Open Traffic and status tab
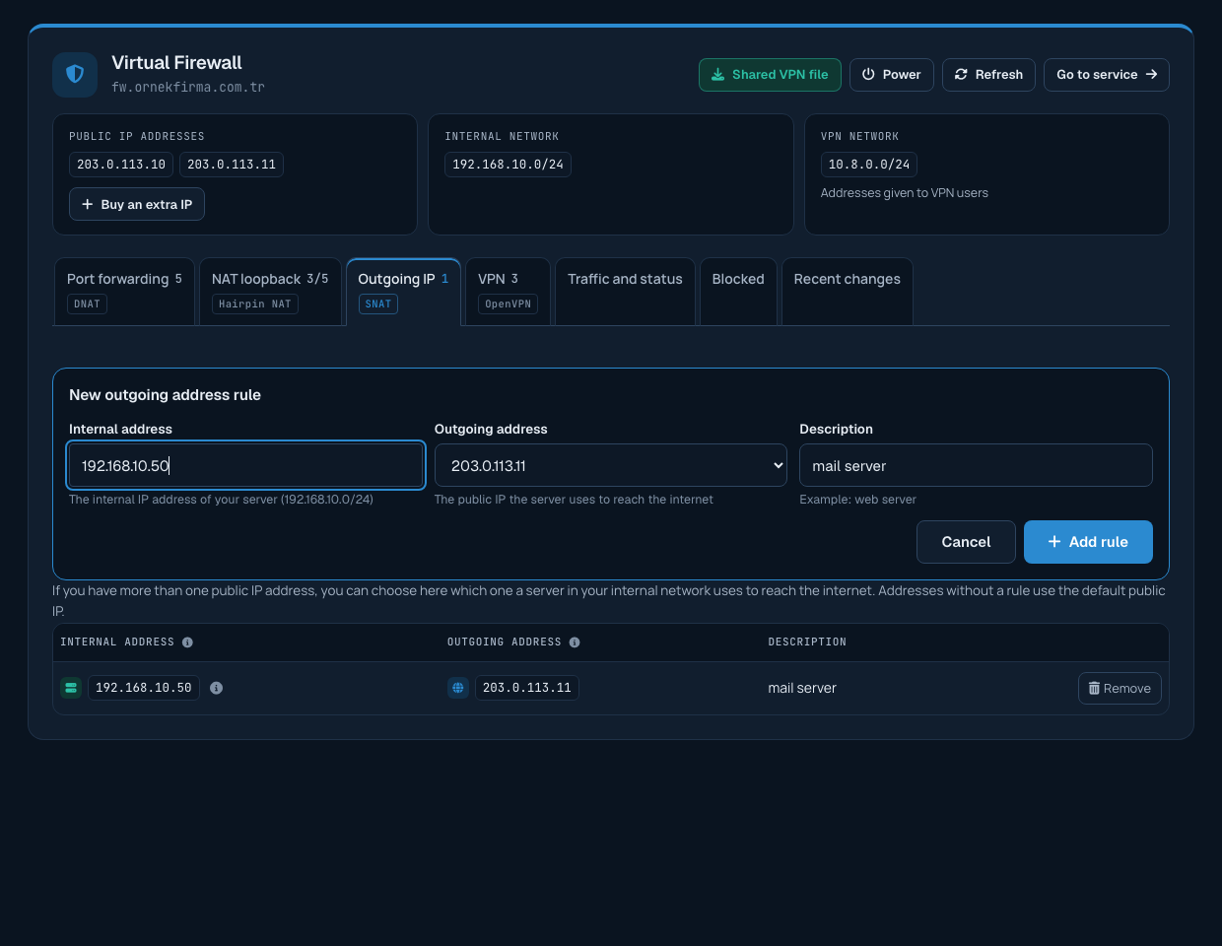Viewport: 1222px width, 946px height. tap(625, 292)
